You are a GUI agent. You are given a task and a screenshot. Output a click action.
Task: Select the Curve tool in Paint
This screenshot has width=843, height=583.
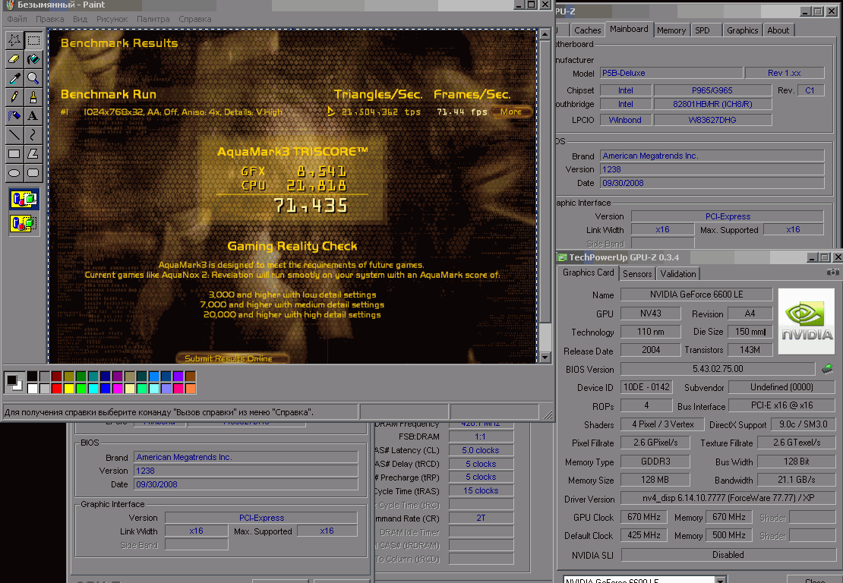click(33, 135)
